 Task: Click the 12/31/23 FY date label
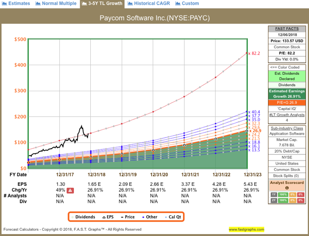coord(253,175)
